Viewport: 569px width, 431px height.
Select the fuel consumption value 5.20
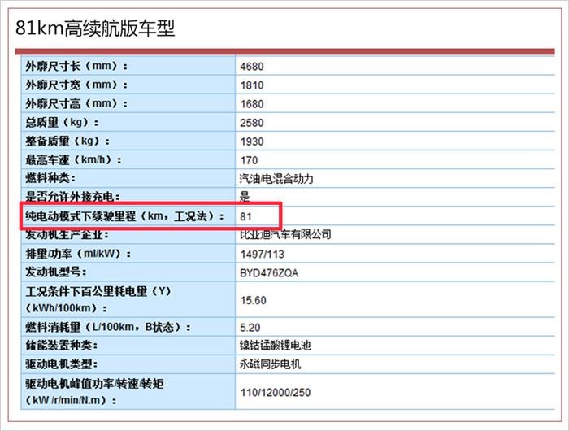[250, 328]
